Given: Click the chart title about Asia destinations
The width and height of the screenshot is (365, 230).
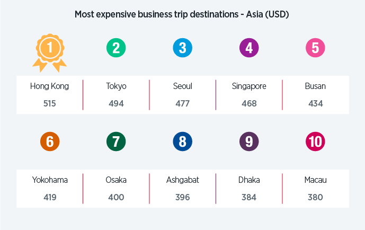Looking at the screenshot, I should [x=182, y=14].
